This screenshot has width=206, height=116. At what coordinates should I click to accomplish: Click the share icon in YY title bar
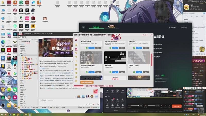click(50, 34)
